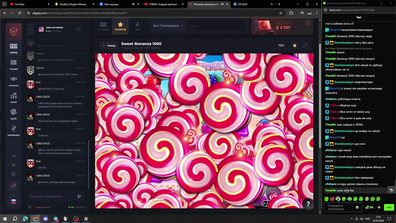Viewport: 396px width, 223px height.
Task: Click the jackpot banner arrow icon
Action: [308, 23]
